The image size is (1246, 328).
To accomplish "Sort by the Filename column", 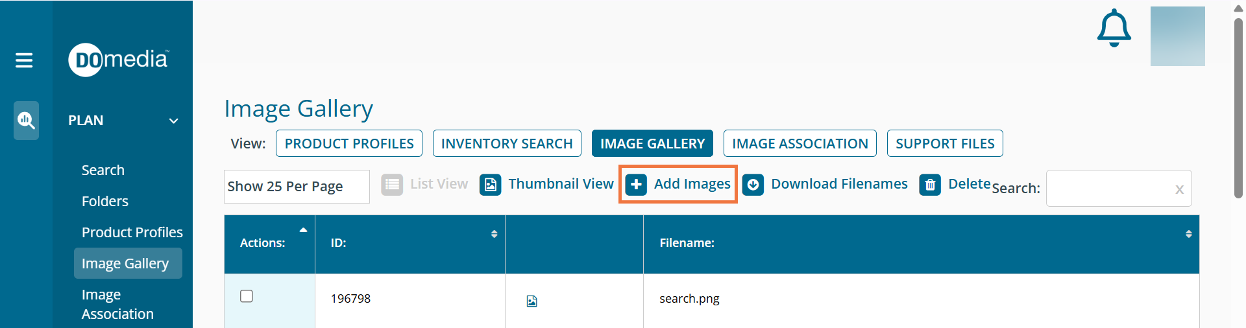I will (1188, 234).
